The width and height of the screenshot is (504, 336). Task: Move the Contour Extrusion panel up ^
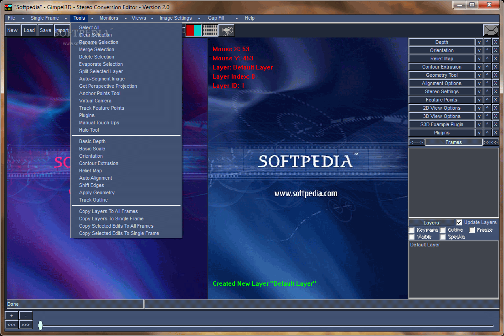(487, 67)
